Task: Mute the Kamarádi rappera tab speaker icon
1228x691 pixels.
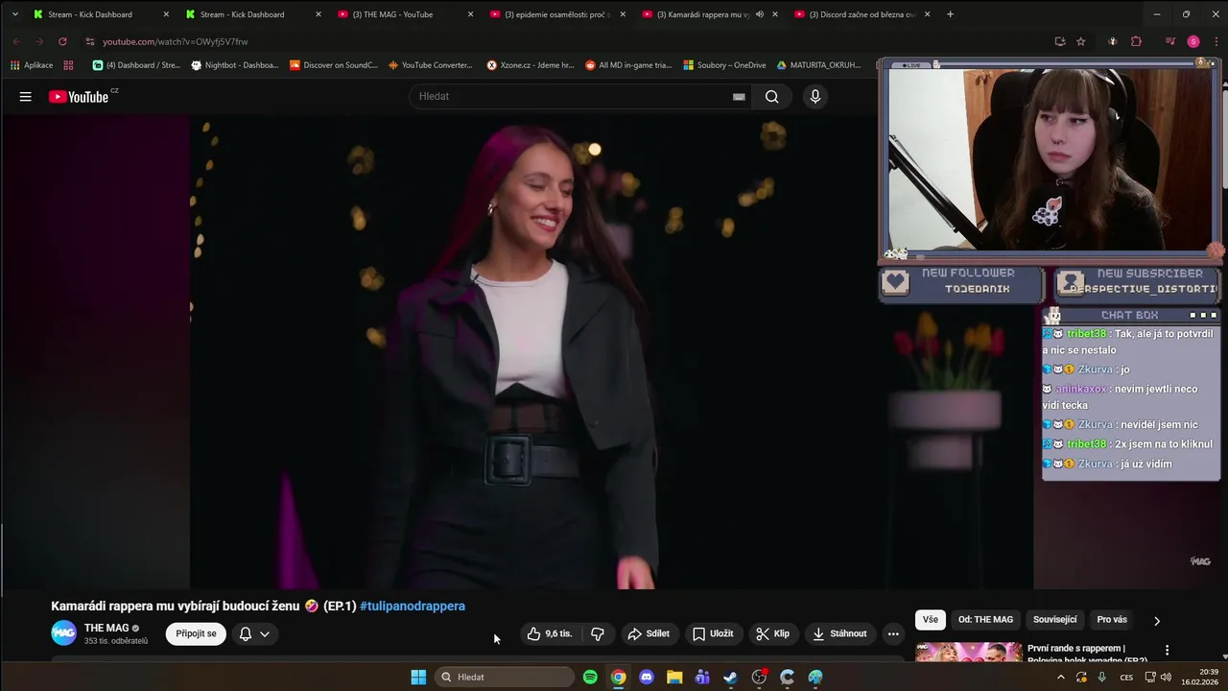Action: (x=759, y=14)
